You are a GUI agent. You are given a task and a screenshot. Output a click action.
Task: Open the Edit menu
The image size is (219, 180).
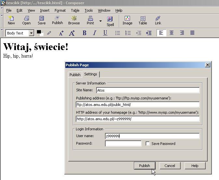[19, 10]
